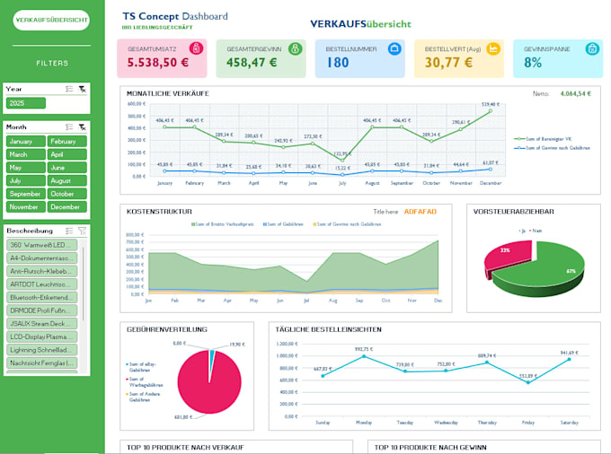Clear the Month slicer filter
The height and width of the screenshot is (454, 611).
[x=83, y=127]
